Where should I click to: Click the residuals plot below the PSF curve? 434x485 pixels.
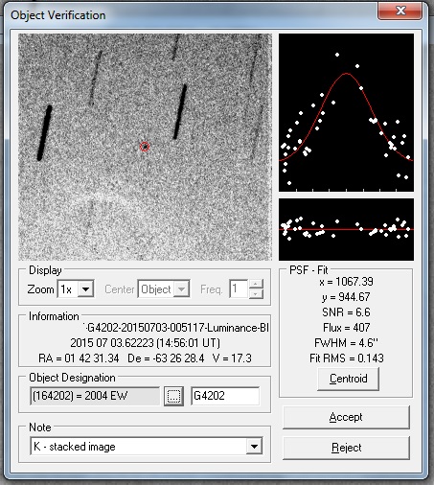(346, 229)
